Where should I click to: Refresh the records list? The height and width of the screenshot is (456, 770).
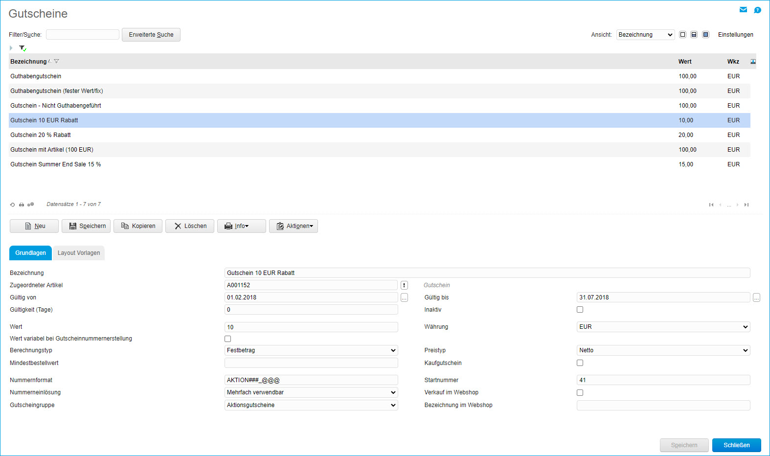(x=13, y=205)
